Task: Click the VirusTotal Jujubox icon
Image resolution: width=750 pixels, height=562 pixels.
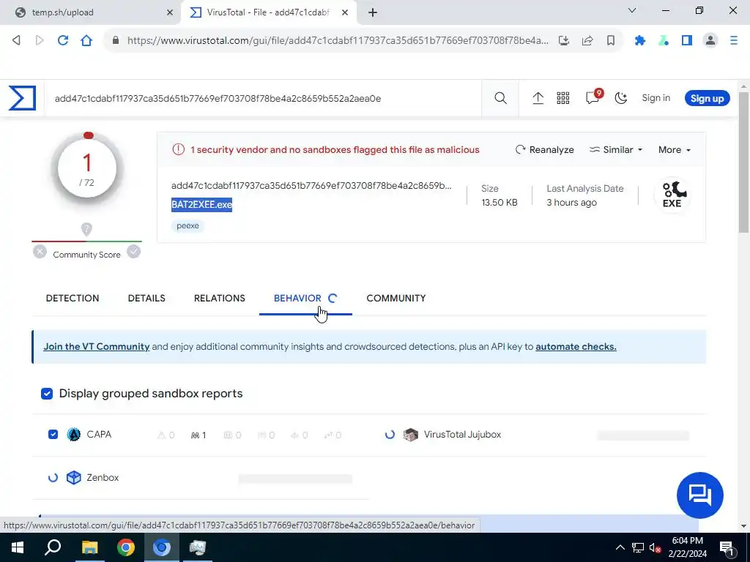Action: coord(410,435)
